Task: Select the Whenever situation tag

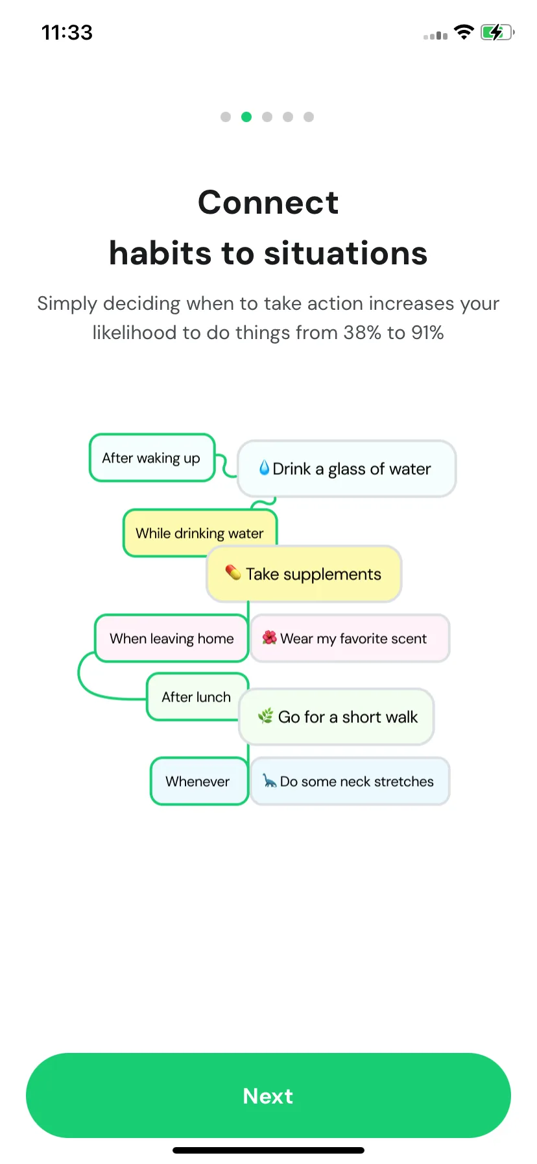Action: coord(198,781)
